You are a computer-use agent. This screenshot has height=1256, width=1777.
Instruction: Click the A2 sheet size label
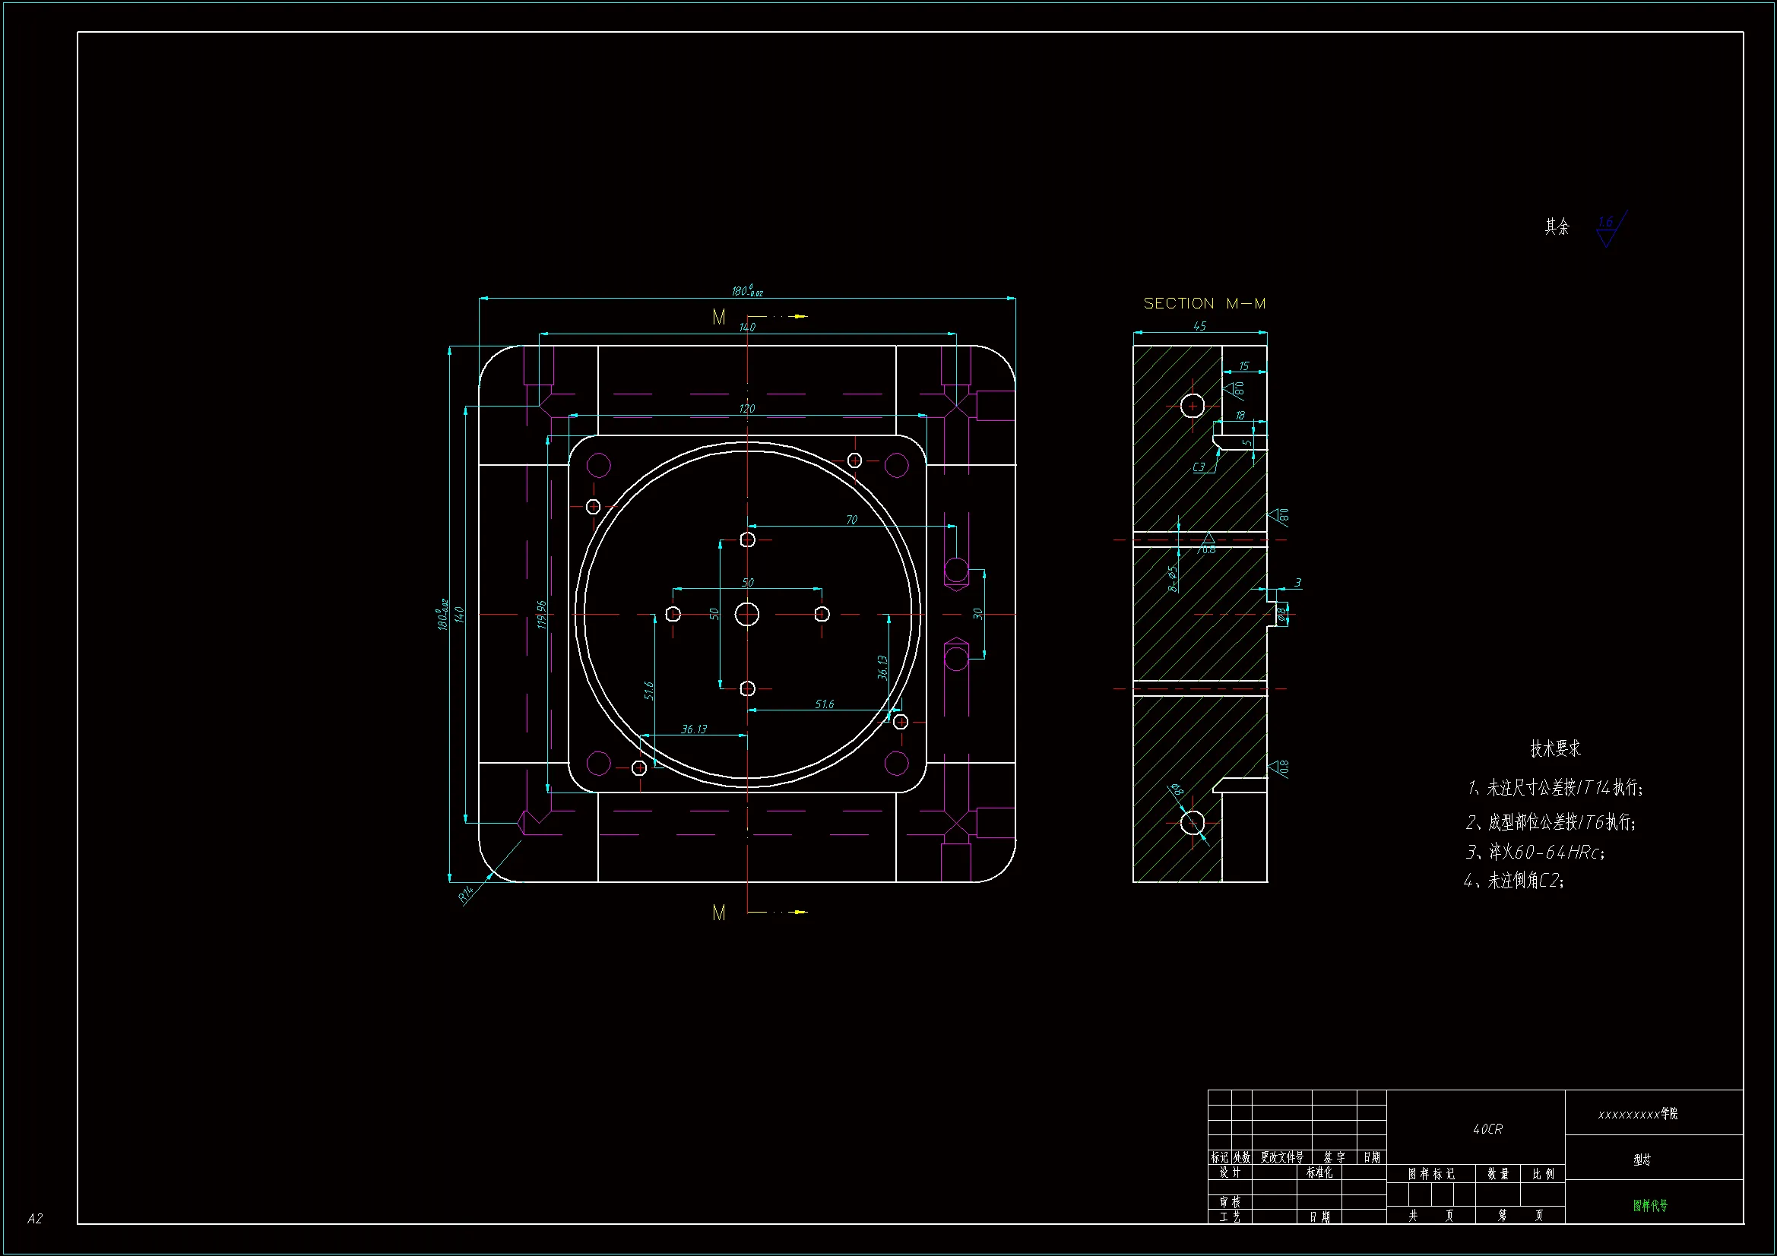pos(35,1219)
